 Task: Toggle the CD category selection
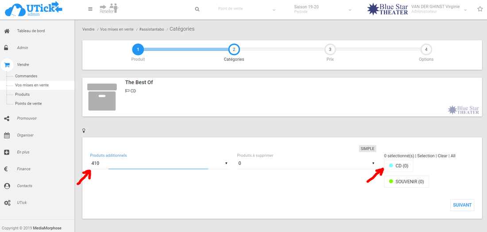398,166
